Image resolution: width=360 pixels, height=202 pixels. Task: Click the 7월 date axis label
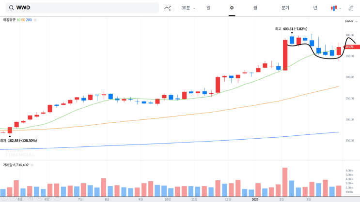tap(80, 200)
